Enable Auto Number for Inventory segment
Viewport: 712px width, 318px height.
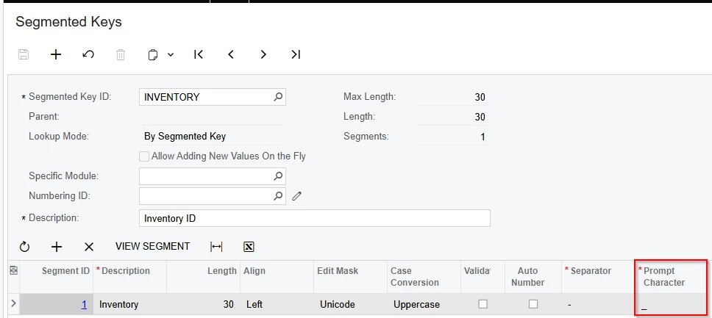pos(533,304)
